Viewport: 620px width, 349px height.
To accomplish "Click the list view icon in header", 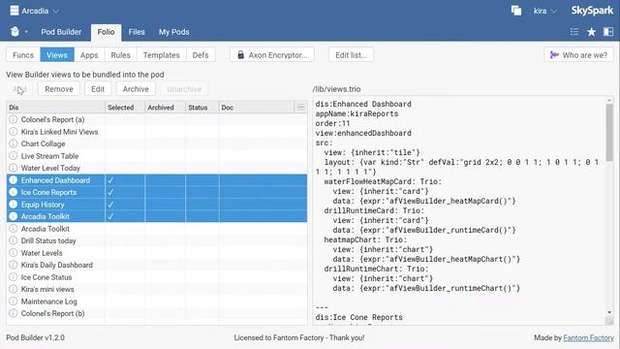I will tap(574, 32).
